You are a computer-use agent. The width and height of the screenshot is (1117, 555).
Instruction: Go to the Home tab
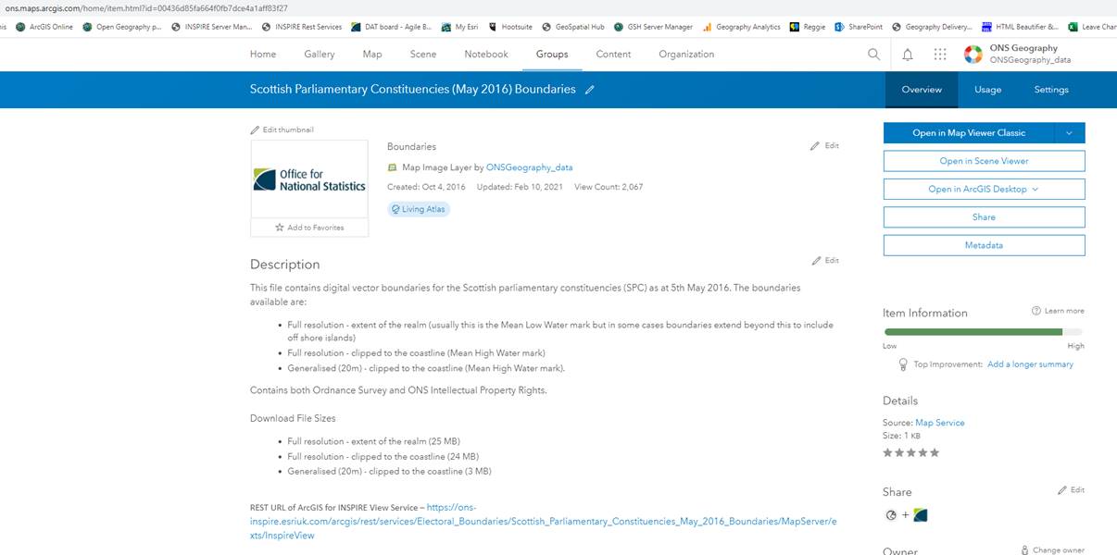coord(263,55)
